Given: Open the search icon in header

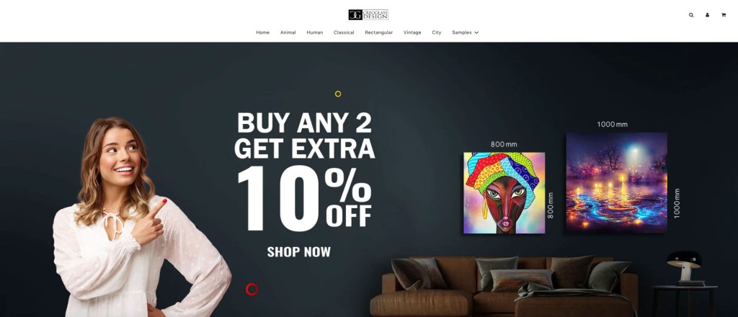Looking at the screenshot, I should (691, 15).
